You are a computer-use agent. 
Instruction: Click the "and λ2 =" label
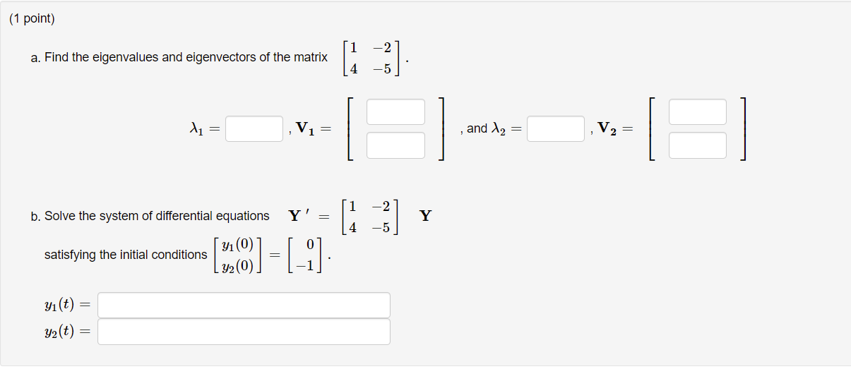(x=494, y=128)
